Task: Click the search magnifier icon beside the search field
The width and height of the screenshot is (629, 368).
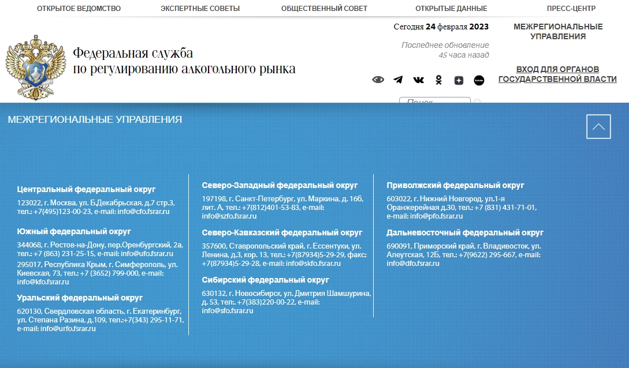Action: 477,102
